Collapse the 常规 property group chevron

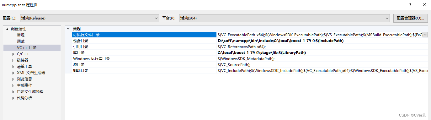pyautogui.click(x=68, y=29)
